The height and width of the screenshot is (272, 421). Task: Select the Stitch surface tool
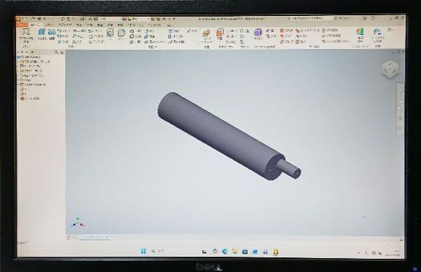(287, 31)
